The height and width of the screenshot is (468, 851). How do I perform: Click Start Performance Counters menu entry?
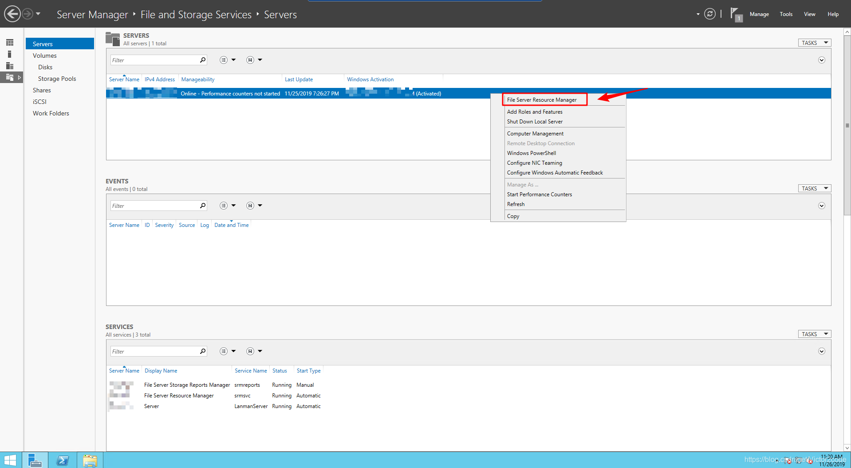click(540, 194)
